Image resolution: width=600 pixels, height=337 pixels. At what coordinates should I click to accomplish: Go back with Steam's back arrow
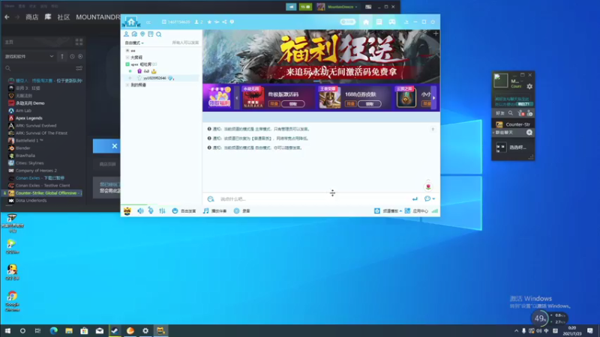7,17
